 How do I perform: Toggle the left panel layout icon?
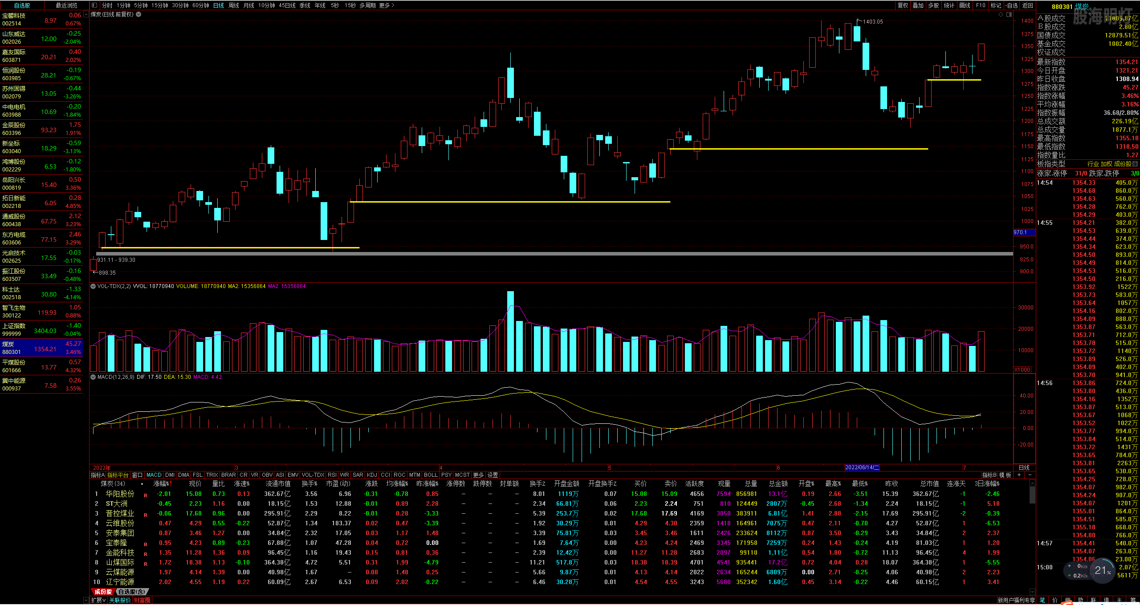pyautogui.click(x=94, y=5)
